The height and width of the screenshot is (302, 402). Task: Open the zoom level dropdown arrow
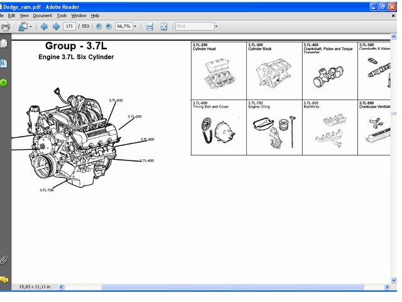(135, 26)
